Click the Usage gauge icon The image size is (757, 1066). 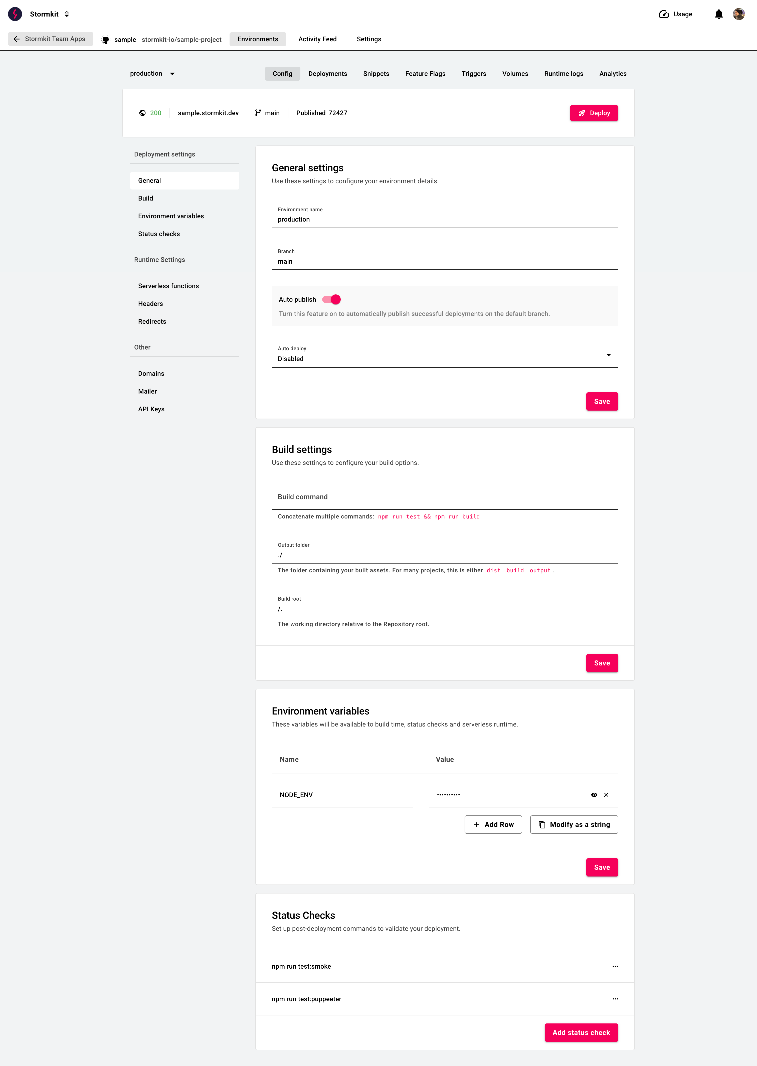point(664,14)
